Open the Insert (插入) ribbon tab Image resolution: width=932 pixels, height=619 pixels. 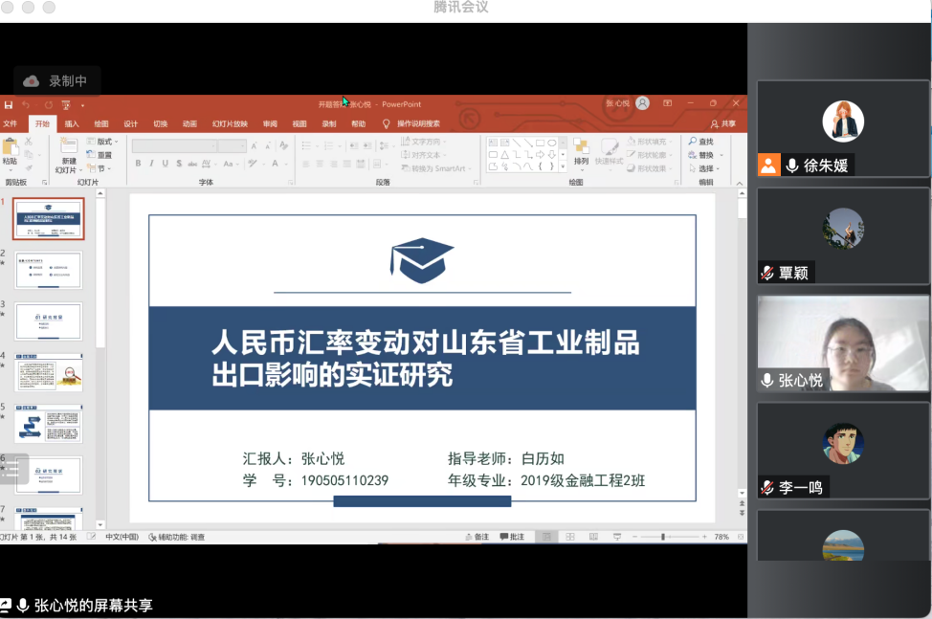point(72,123)
